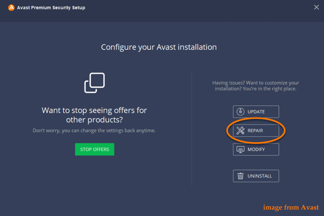Start REPAIR via its text label
Screen dimensions: 324x216
pos(255,131)
